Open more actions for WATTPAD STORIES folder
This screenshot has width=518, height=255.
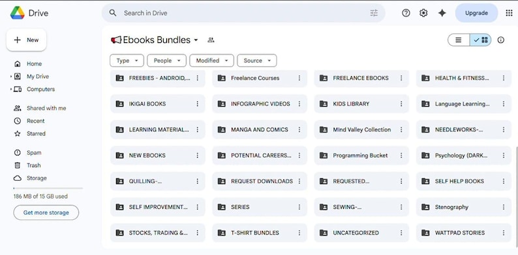[504, 233]
